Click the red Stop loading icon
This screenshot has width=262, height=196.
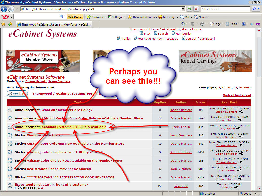tap(196, 9)
